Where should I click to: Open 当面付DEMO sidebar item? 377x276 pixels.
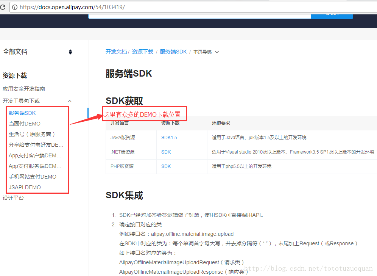[x=25, y=124]
